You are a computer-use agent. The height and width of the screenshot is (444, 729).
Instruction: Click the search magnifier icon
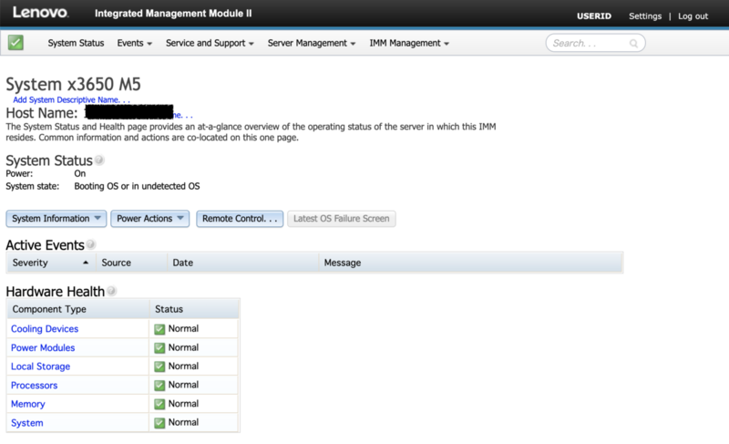click(633, 43)
